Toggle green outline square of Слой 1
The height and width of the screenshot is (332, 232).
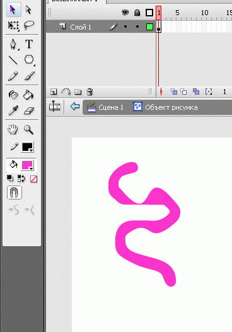pyautogui.click(x=149, y=27)
